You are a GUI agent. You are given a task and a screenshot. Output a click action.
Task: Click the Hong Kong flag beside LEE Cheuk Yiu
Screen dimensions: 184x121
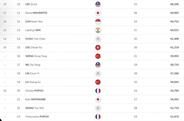[98, 48]
